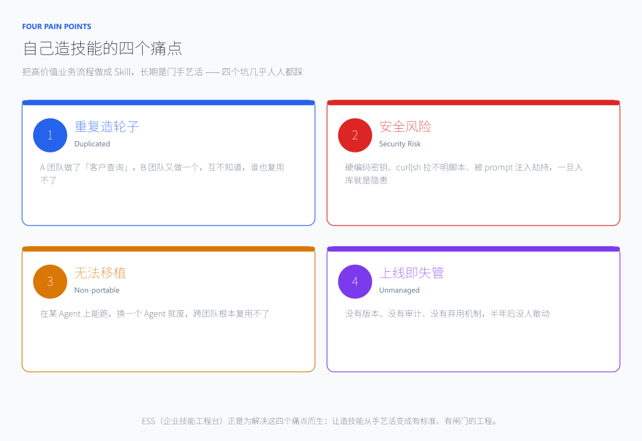Click the heading 安全风险
The height and width of the screenshot is (441, 642).
pos(405,126)
